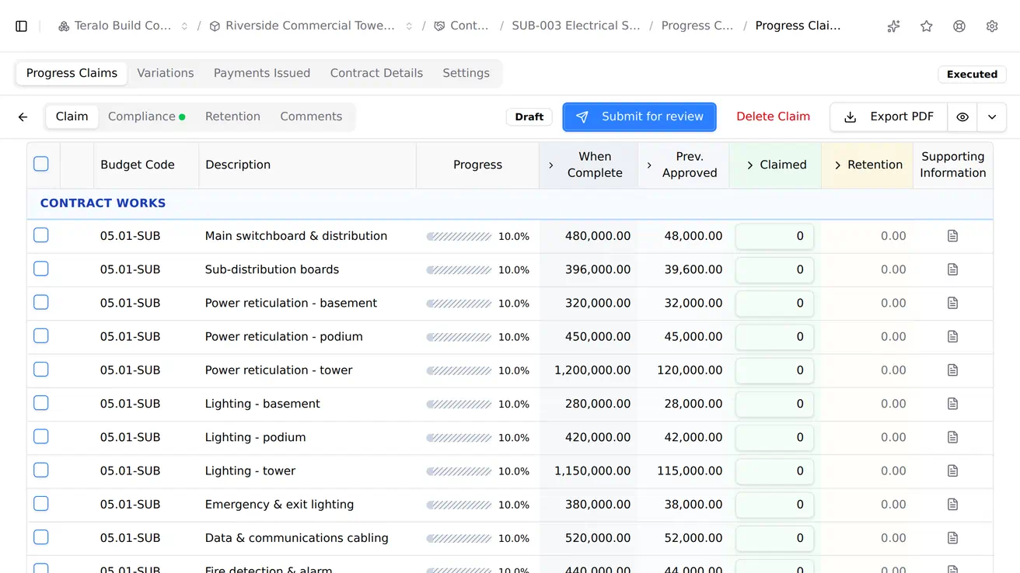Open supporting document for Data & communications cabling
Screen dimensions: 1020x573
coord(953,538)
